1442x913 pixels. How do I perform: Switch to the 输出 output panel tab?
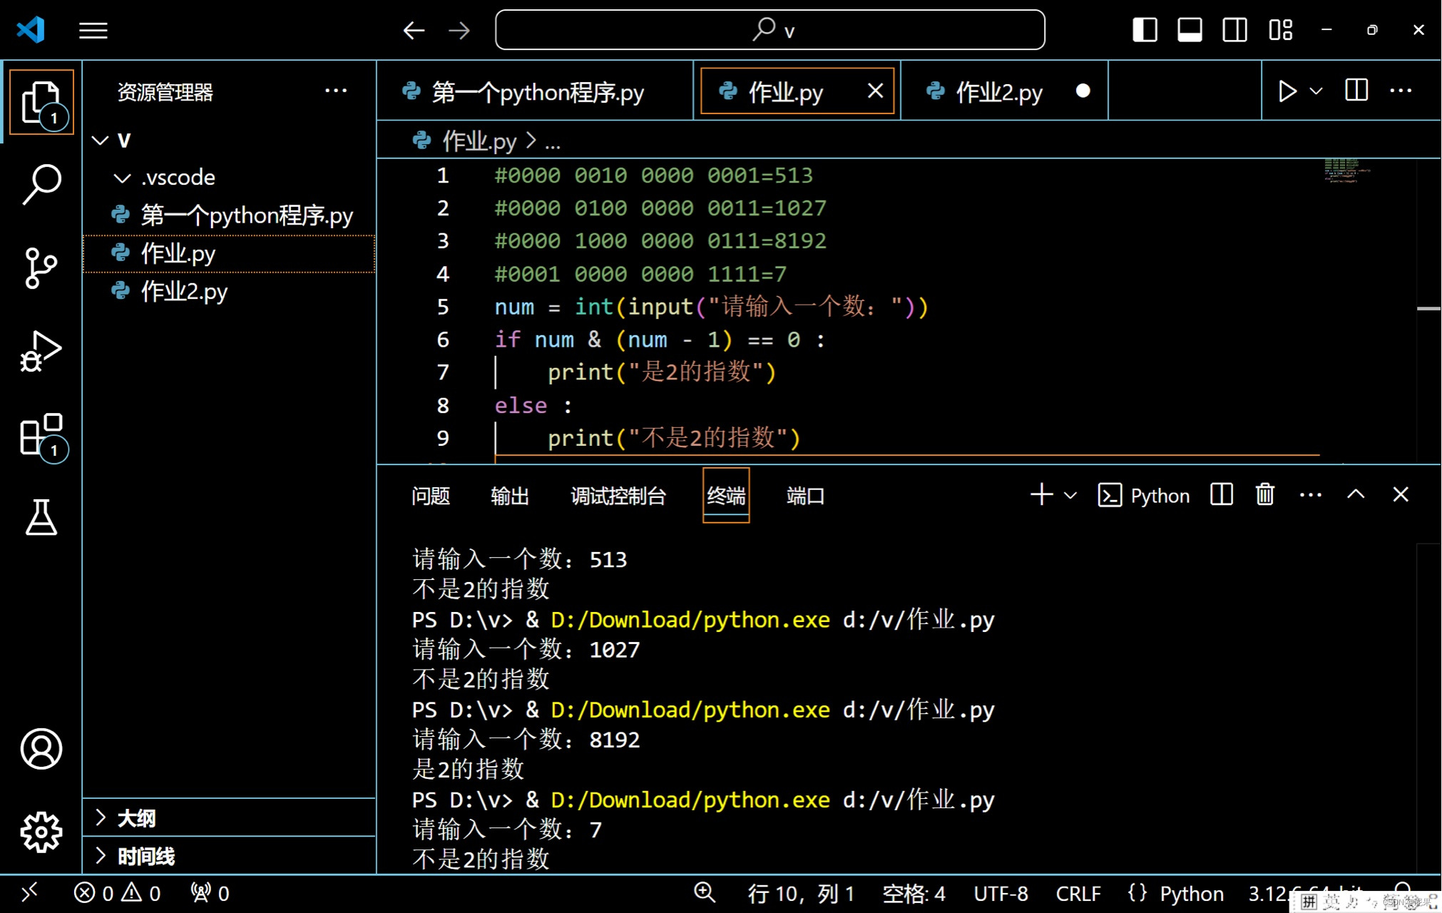coord(510,496)
